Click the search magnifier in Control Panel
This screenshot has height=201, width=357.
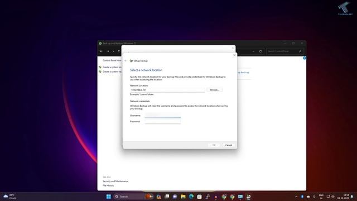tap(300, 51)
